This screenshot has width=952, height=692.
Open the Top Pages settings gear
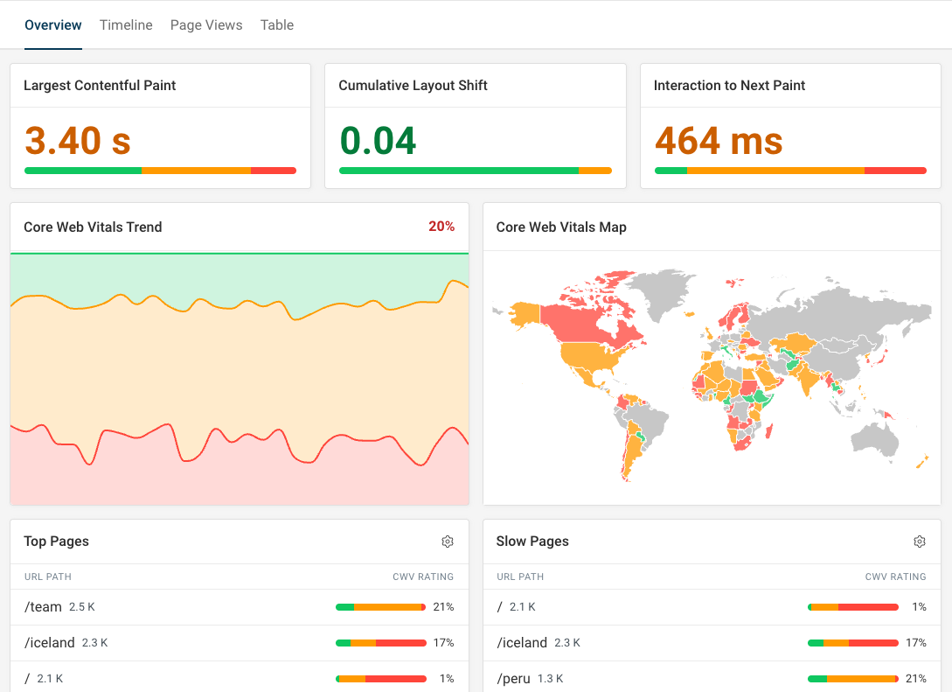(x=448, y=542)
